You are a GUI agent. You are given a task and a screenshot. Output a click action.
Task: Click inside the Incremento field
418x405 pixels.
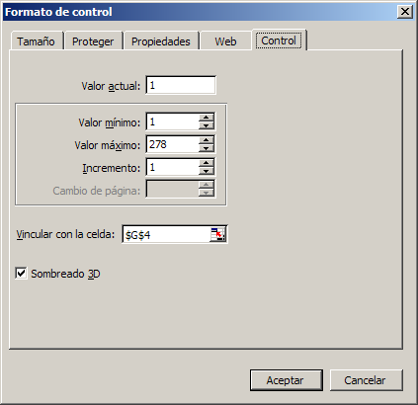pyautogui.click(x=172, y=167)
